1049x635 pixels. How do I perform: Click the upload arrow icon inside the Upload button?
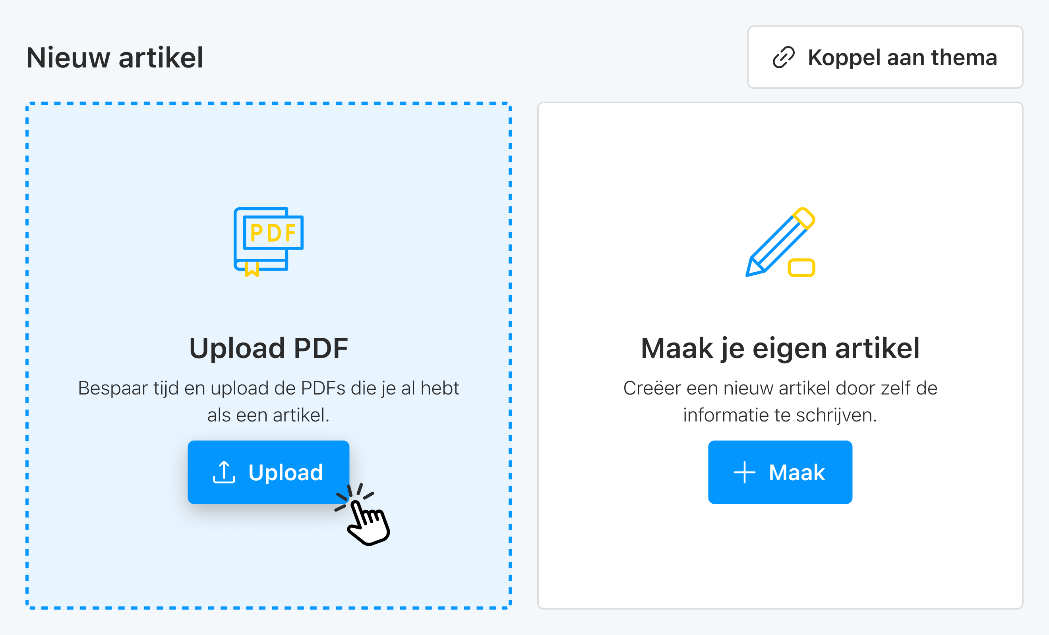pyautogui.click(x=225, y=472)
